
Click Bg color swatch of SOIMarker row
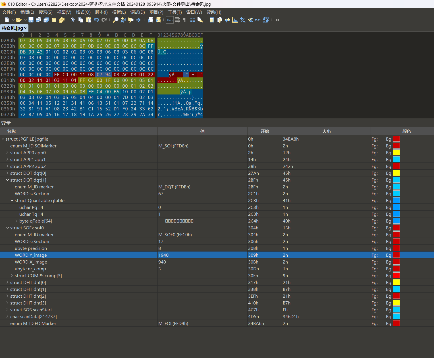396,146
